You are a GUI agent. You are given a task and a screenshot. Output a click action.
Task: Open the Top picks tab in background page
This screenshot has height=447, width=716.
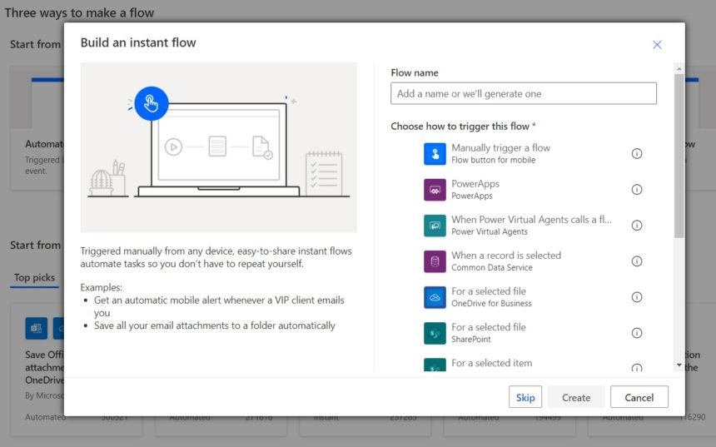[x=34, y=277]
